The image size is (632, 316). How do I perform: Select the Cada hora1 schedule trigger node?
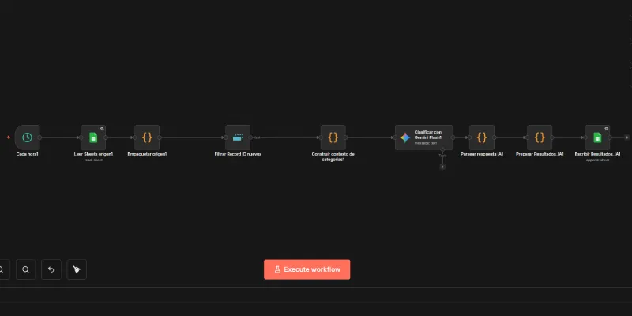pos(27,137)
